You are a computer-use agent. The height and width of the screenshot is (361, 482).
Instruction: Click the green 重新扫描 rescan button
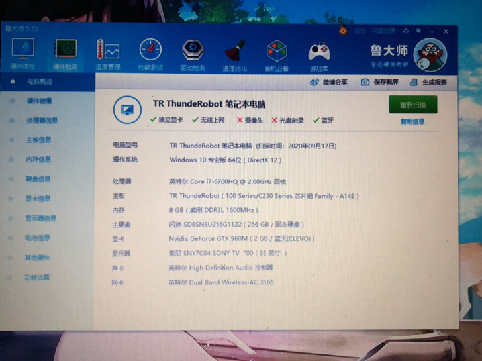[x=413, y=105]
